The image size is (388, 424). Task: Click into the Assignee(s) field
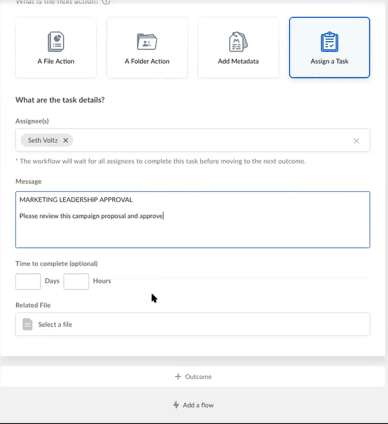pyautogui.click(x=192, y=140)
